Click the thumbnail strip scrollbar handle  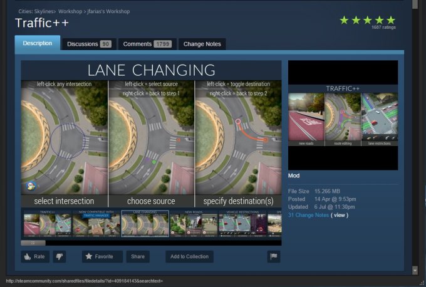point(33,243)
